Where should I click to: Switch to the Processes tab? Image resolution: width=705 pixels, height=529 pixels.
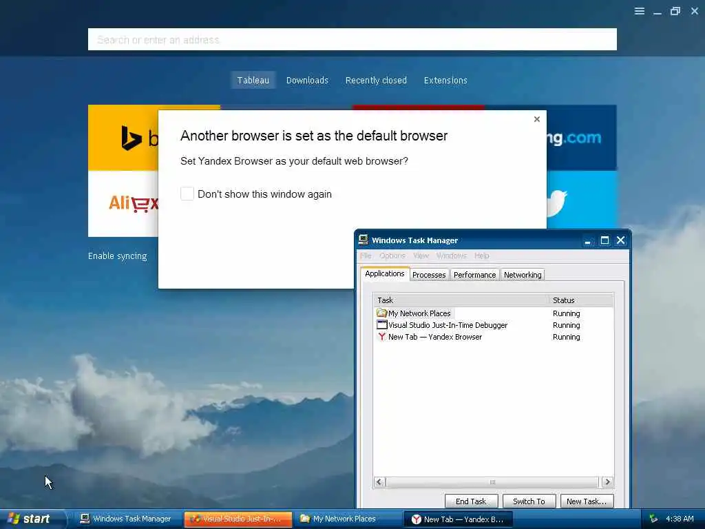429,275
